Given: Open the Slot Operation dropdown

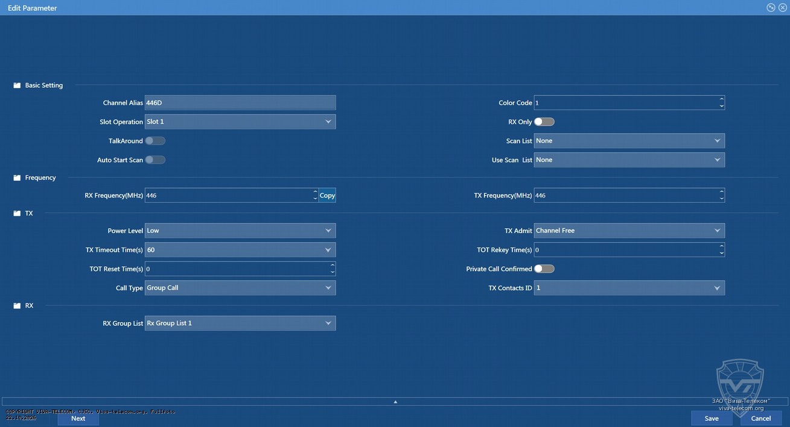Looking at the screenshot, I should [240, 122].
